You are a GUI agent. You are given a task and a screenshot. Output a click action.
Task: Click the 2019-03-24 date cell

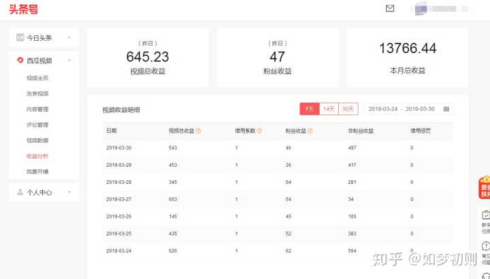(118, 251)
